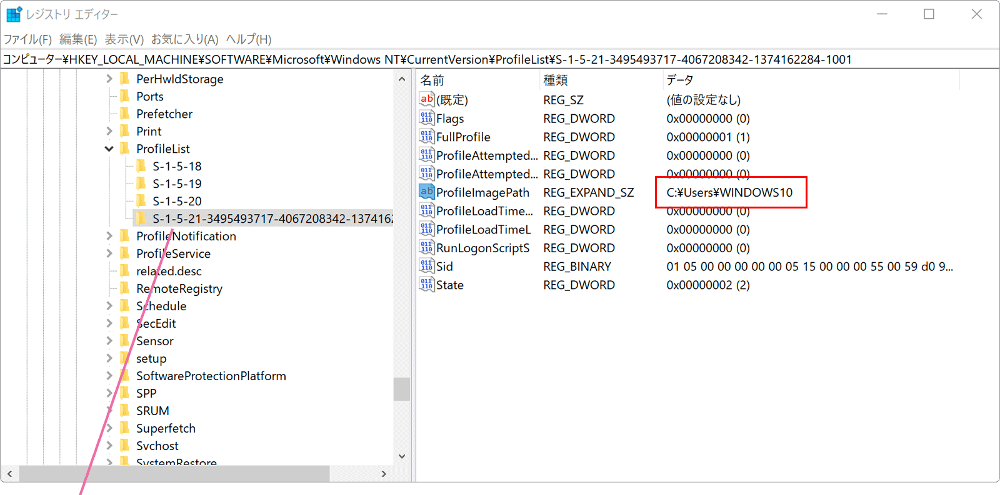Expand the SecEdit tree node
Viewport: 1000px width, 495px height.
click(109, 323)
